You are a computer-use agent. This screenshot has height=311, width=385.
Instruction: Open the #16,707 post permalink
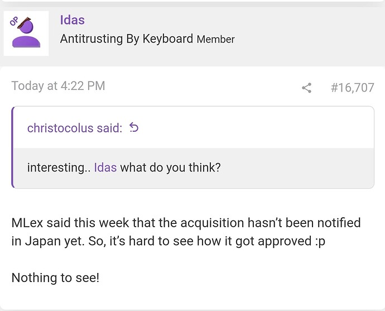click(352, 88)
